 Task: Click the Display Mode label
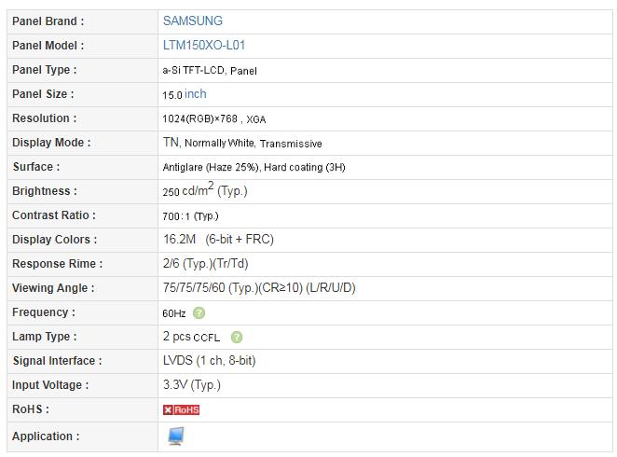(x=51, y=143)
